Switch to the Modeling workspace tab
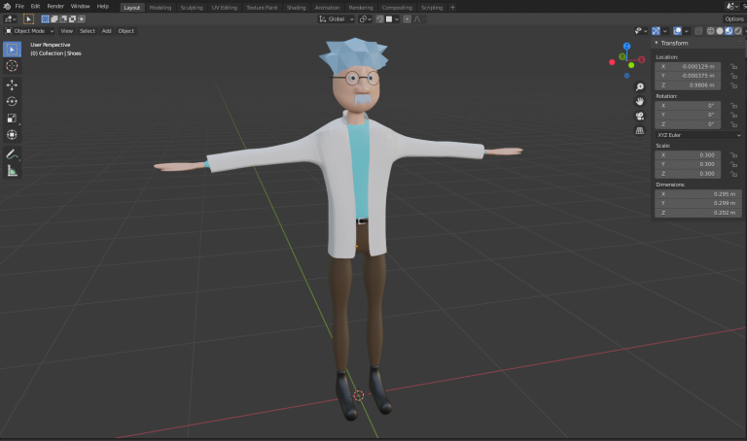This screenshot has width=747, height=441. pos(160,8)
